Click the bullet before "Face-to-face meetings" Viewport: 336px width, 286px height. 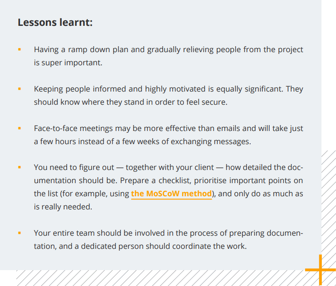[20, 128]
